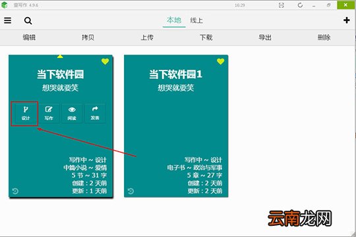Viewport: 356px width, 237px height.
Task: Click '5 章 ~ 27 字' text
Action: coord(204,175)
